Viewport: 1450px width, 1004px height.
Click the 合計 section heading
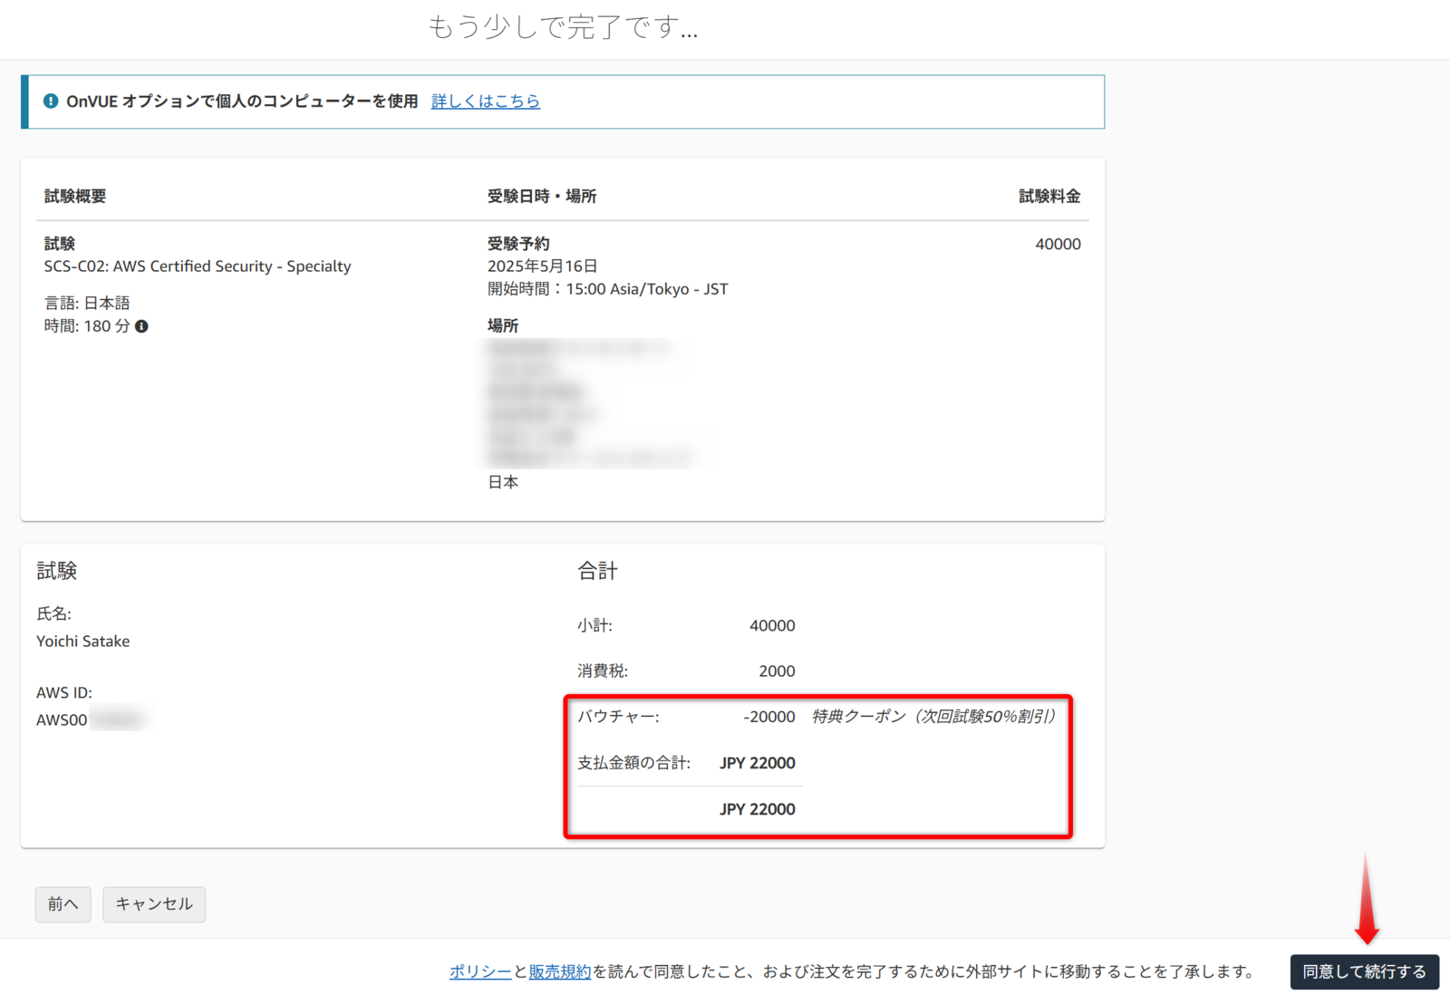coord(598,571)
